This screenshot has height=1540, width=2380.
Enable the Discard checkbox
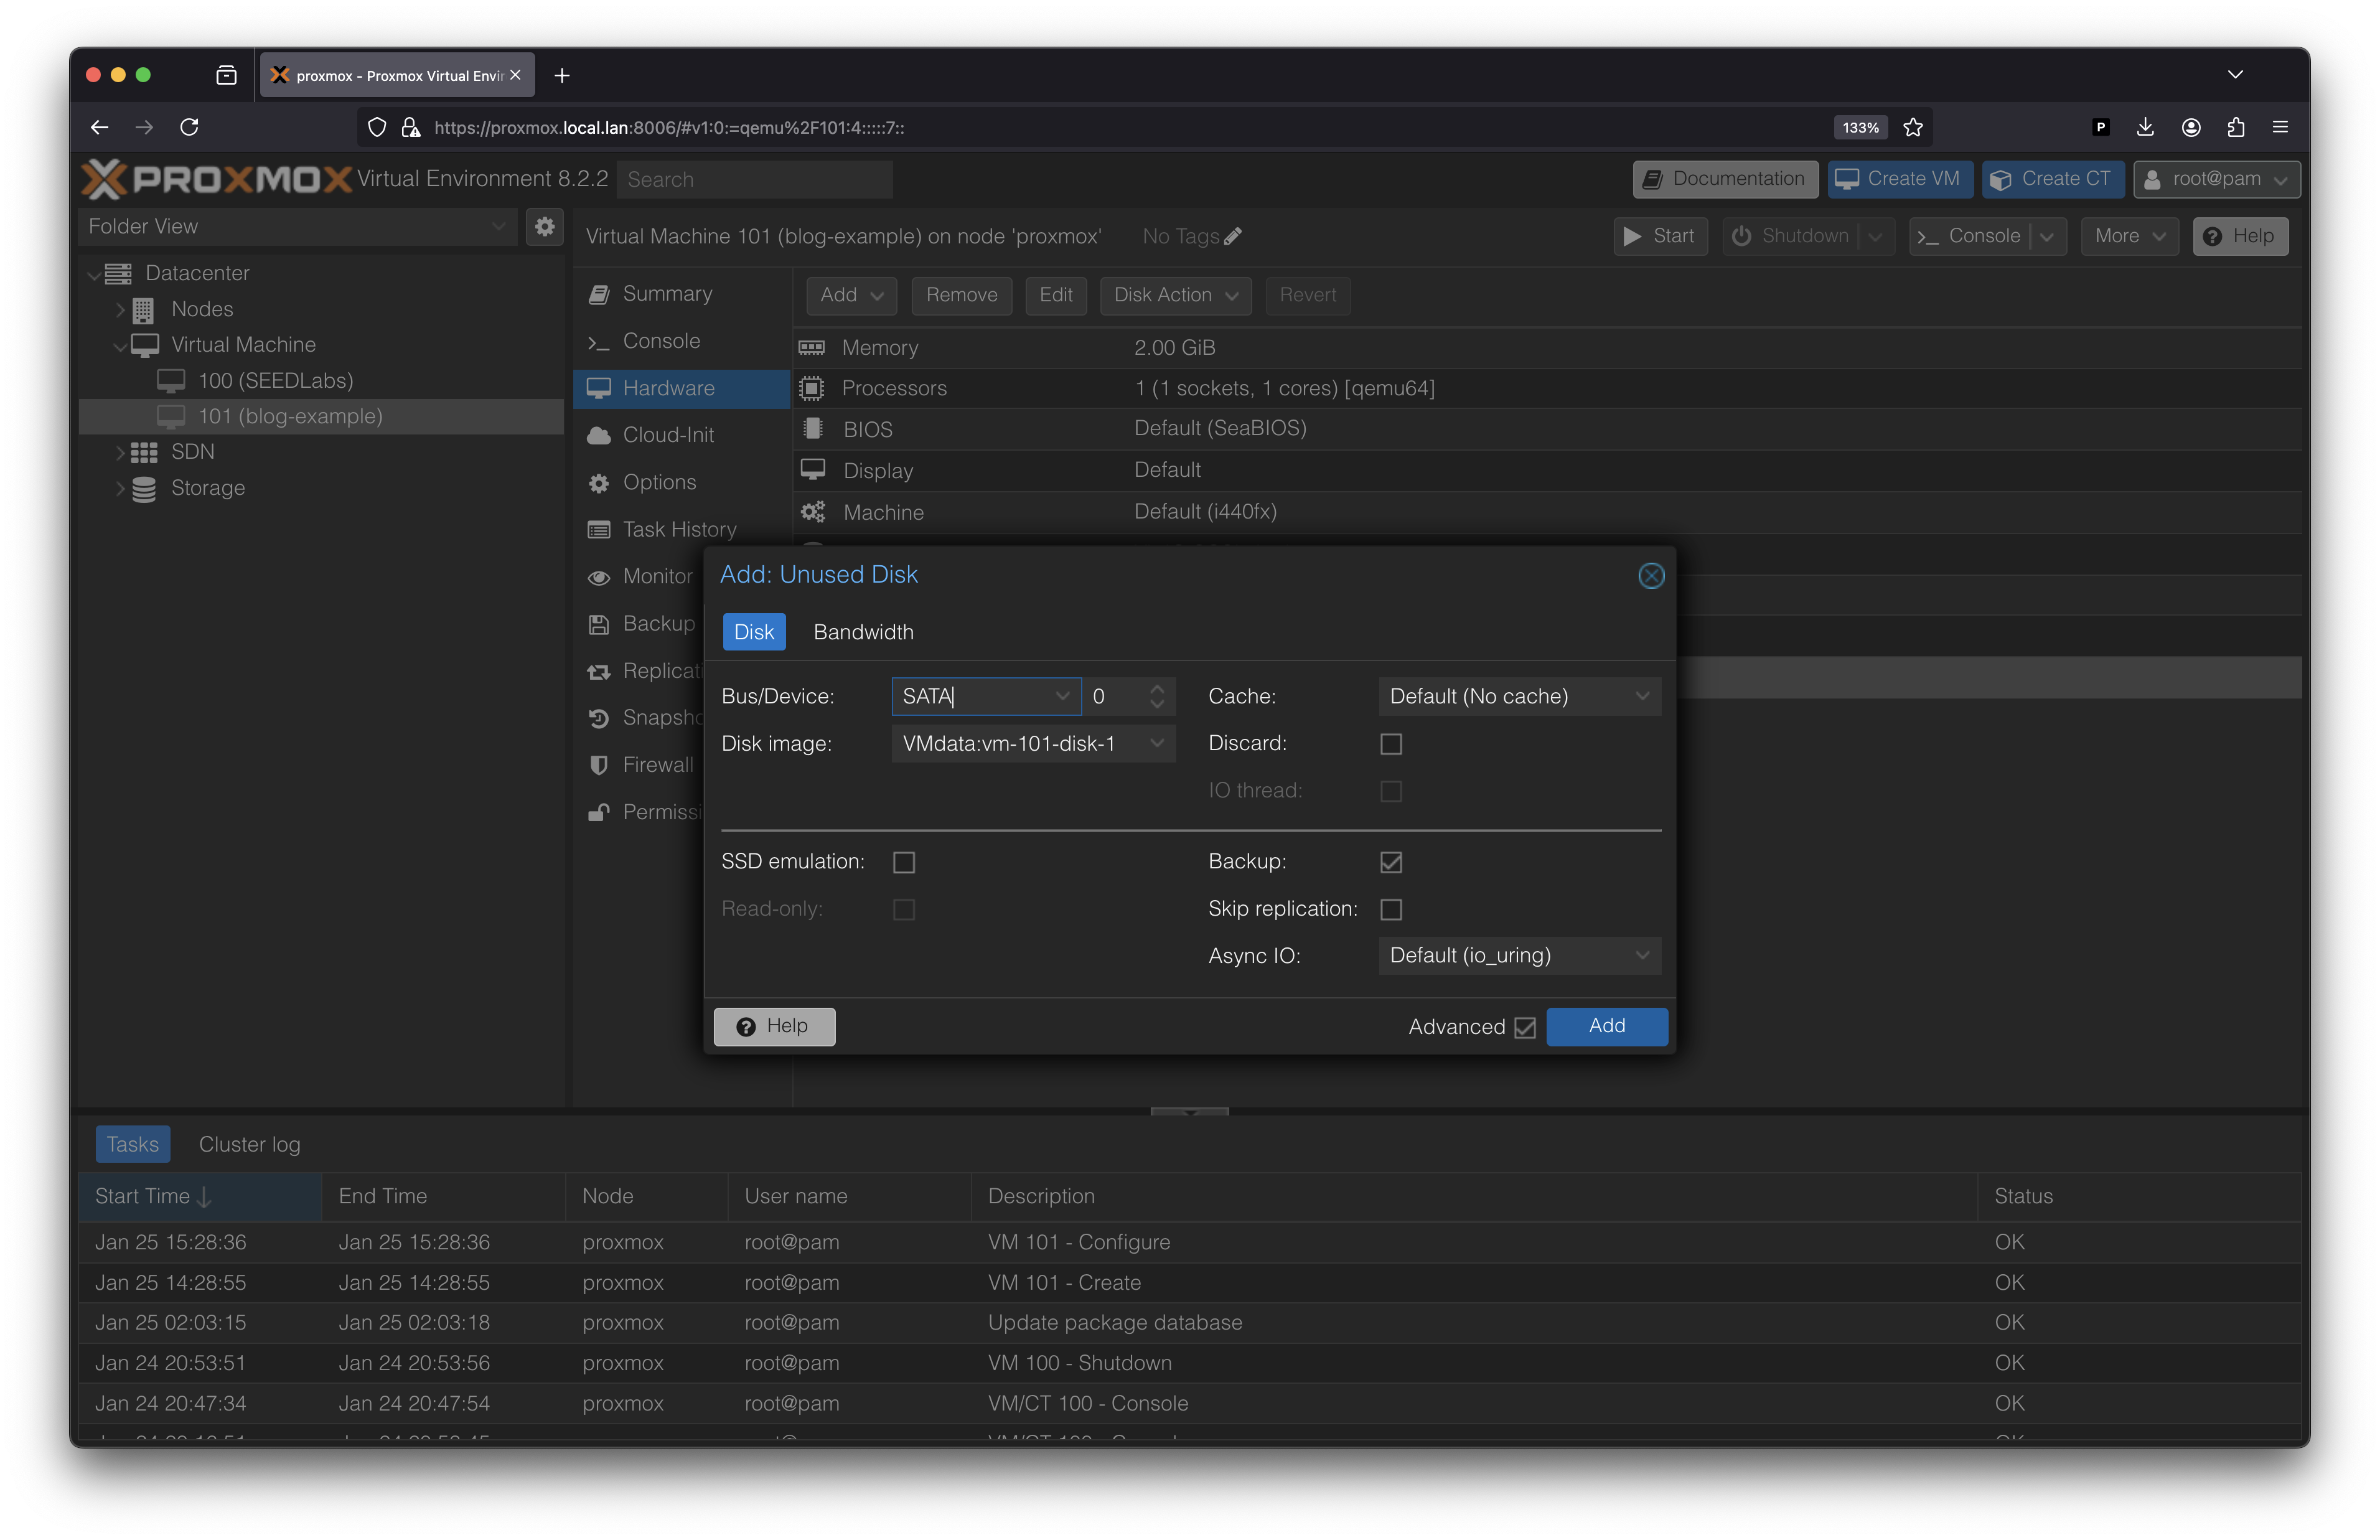pyautogui.click(x=1390, y=744)
